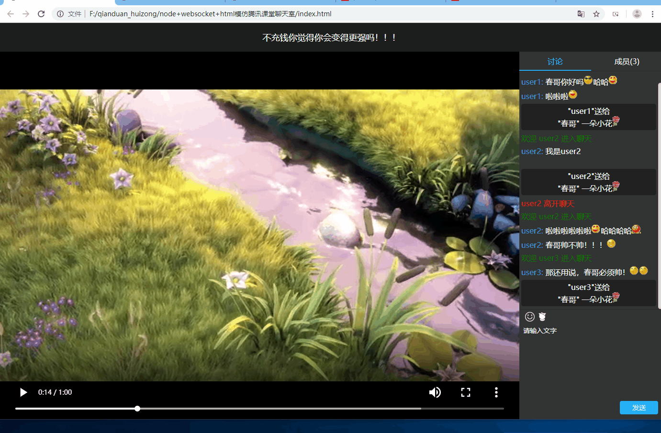Viewport: 661px width, 433px height.
Task: Click "user3"送给 gift notification
Action: click(x=589, y=293)
